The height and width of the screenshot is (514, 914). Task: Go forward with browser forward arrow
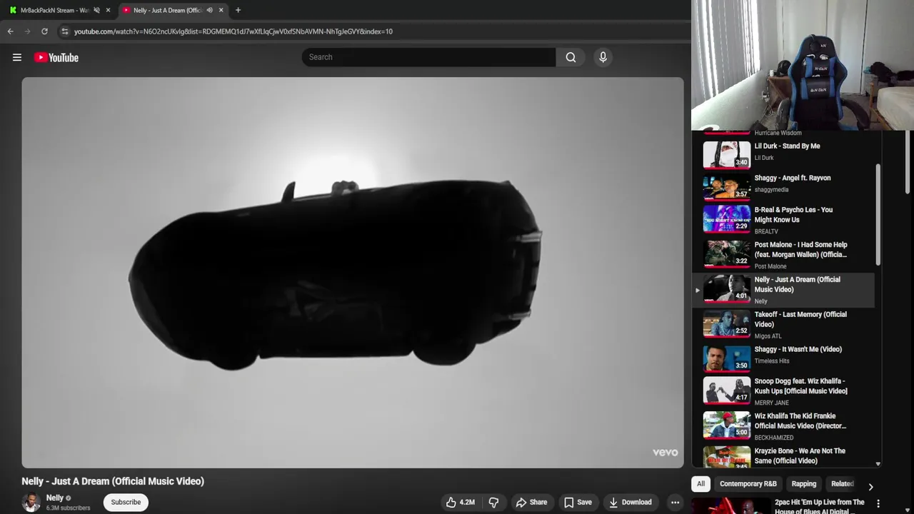pyautogui.click(x=27, y=31)
